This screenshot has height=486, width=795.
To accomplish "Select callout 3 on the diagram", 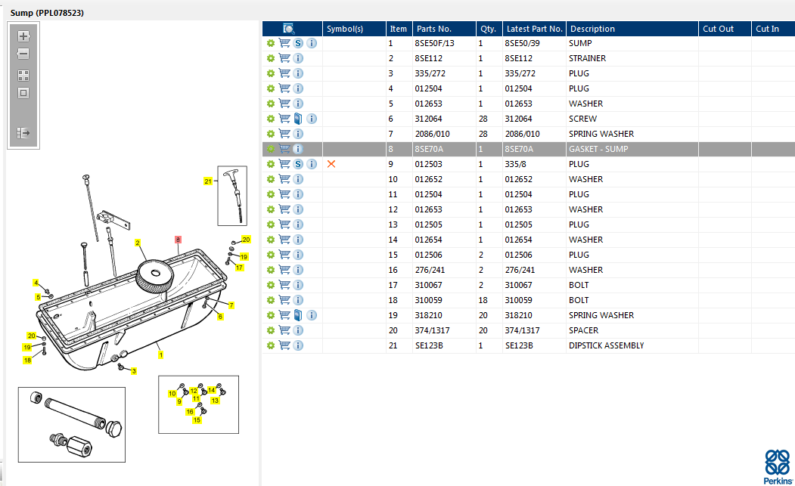I will 134,371.
